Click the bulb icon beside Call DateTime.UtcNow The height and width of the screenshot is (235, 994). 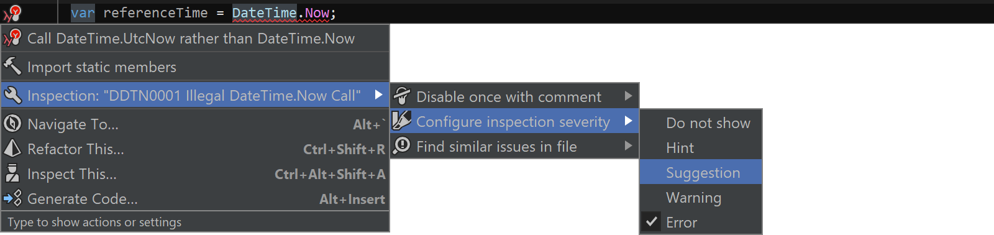click(x=12, y=38)
